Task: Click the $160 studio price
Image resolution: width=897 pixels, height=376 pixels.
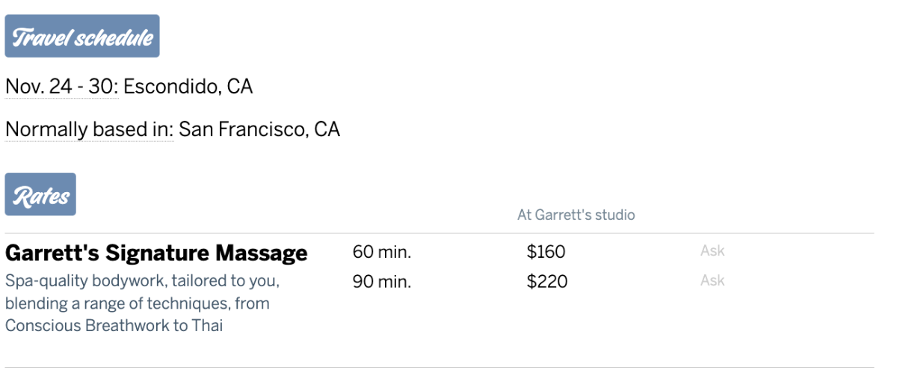Action: point(546,252)
